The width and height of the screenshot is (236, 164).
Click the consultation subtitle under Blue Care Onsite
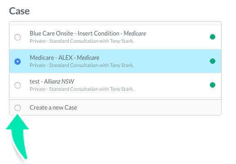[82, 41]
